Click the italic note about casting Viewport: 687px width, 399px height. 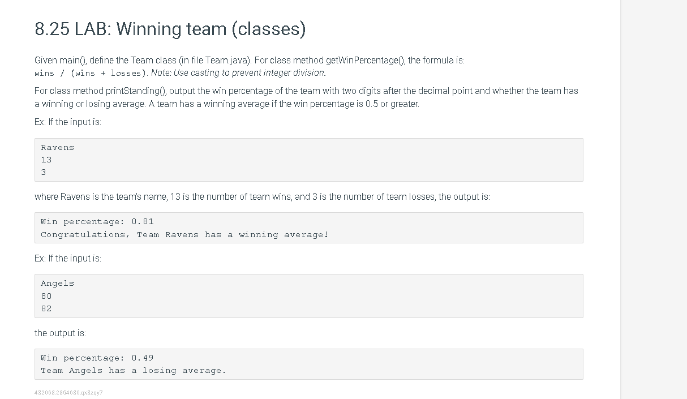pos(238,72)
